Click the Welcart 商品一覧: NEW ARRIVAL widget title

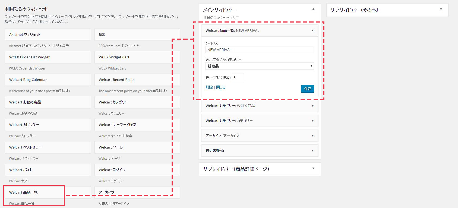pyautogui.click(x=232, y=30)
